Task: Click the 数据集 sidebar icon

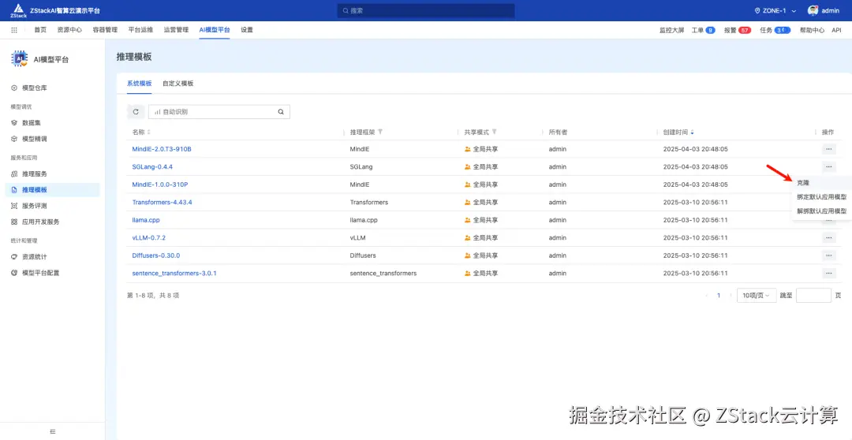Action: [x=14, y=123]
